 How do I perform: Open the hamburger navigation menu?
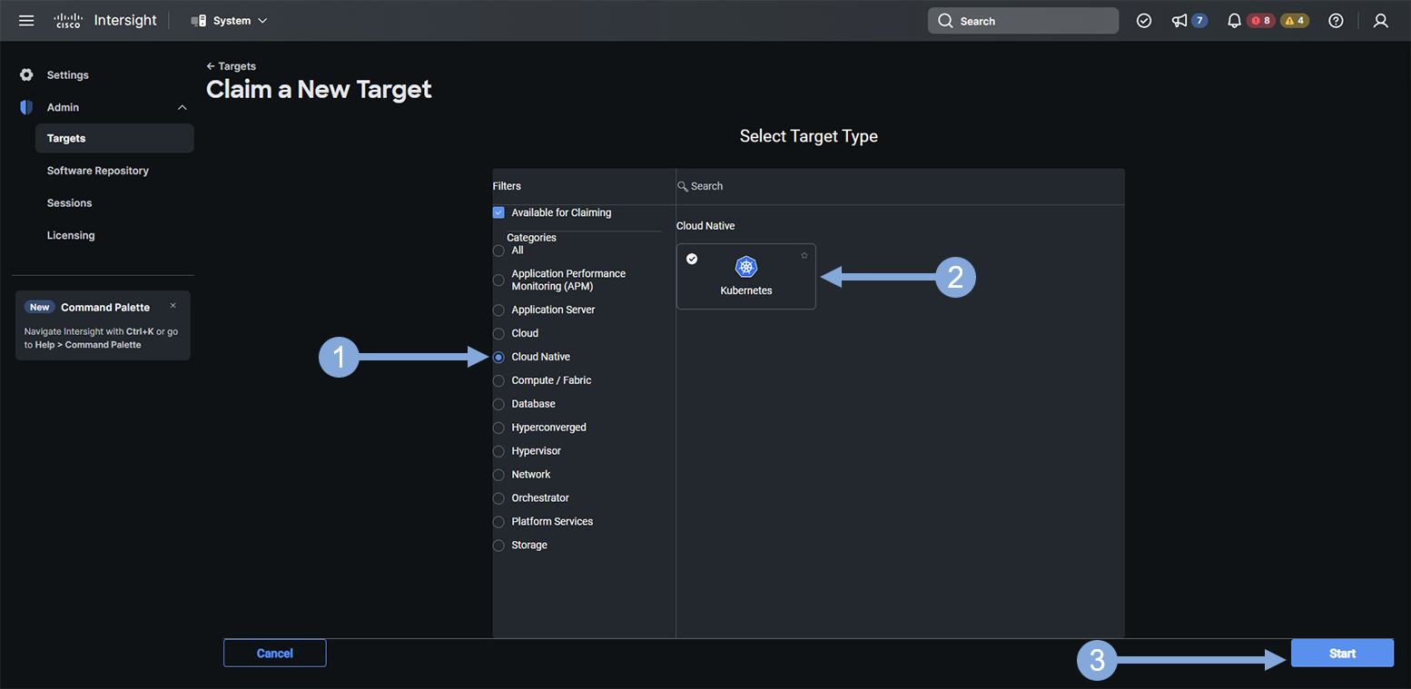coord(26,20)
